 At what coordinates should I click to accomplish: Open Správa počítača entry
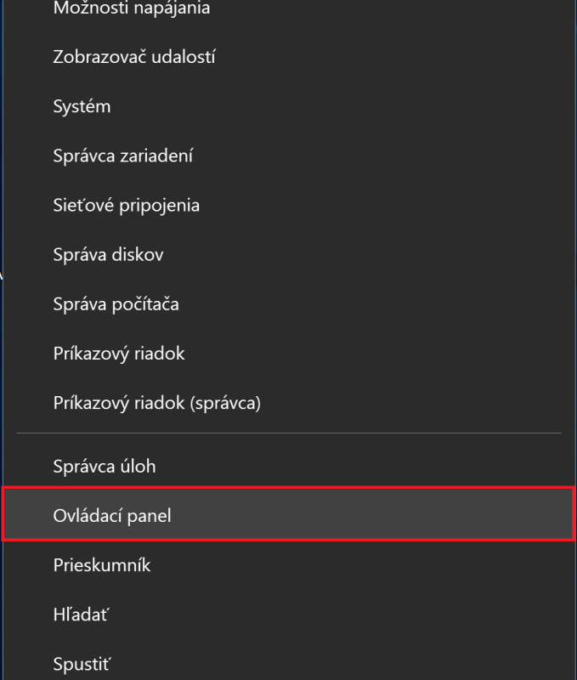point(116,304)
